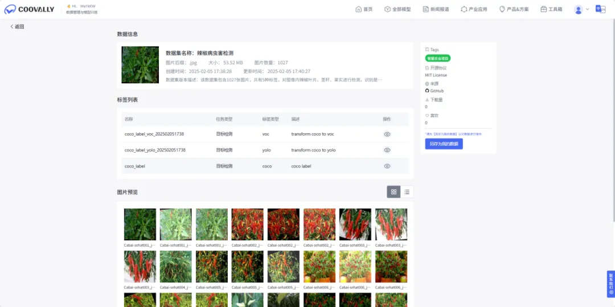The height and width of the screenshot is (307, 615).
Task: Click the GitHub octocat icon
Action: [427, 91]
